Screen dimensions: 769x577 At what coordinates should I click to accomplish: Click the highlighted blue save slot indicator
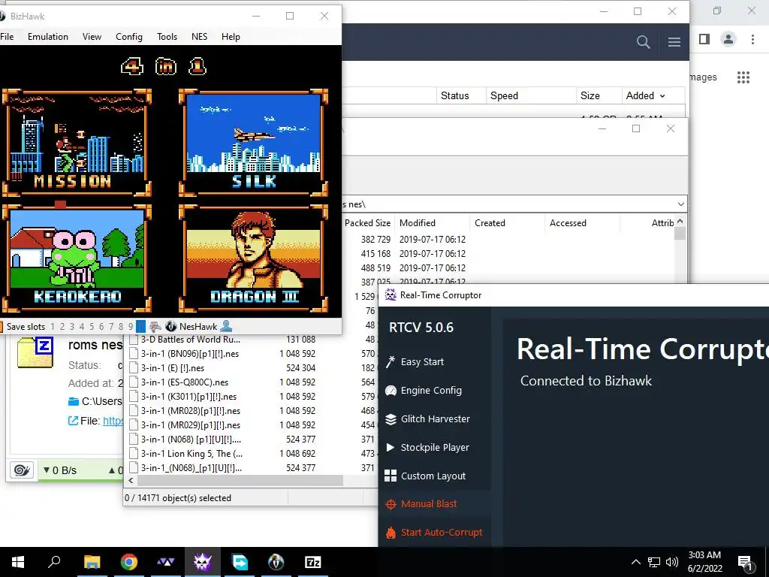tap(140, 327)
